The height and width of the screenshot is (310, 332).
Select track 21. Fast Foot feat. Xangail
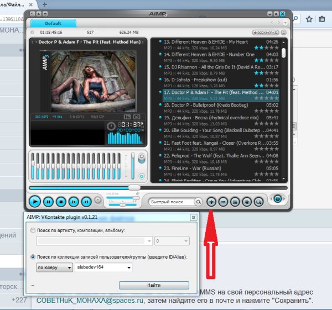click(221, 146)
